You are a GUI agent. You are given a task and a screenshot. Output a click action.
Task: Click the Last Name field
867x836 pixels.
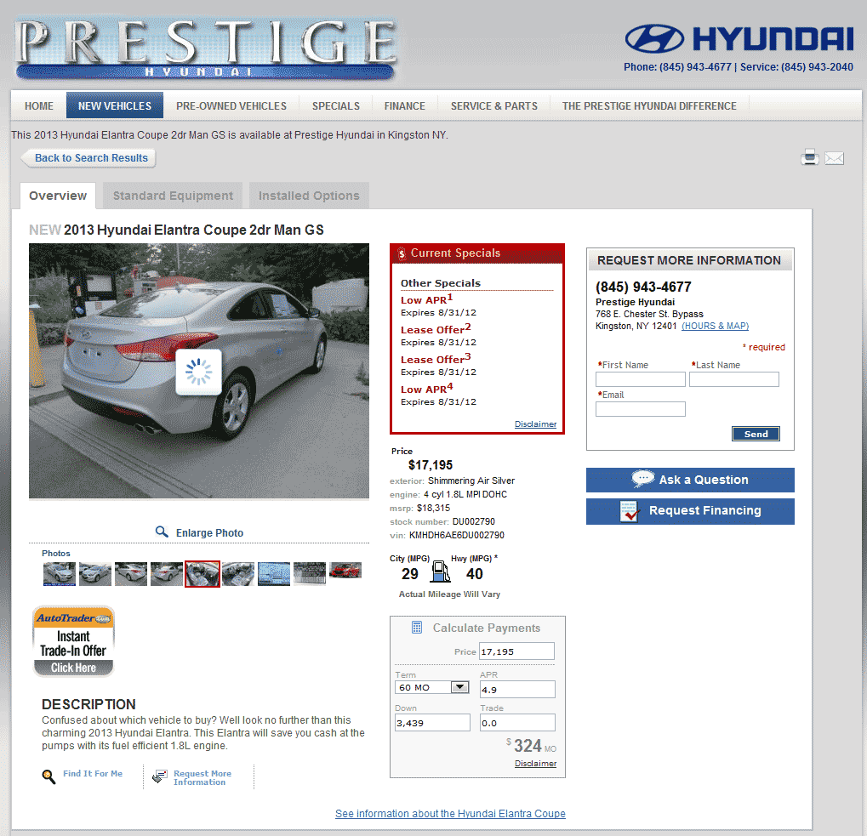tap(733, 379)
